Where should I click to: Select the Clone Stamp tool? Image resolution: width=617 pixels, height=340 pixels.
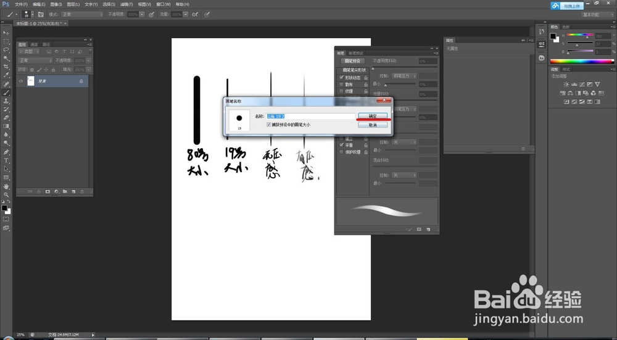pyautogui.click(x=6, y=101)
